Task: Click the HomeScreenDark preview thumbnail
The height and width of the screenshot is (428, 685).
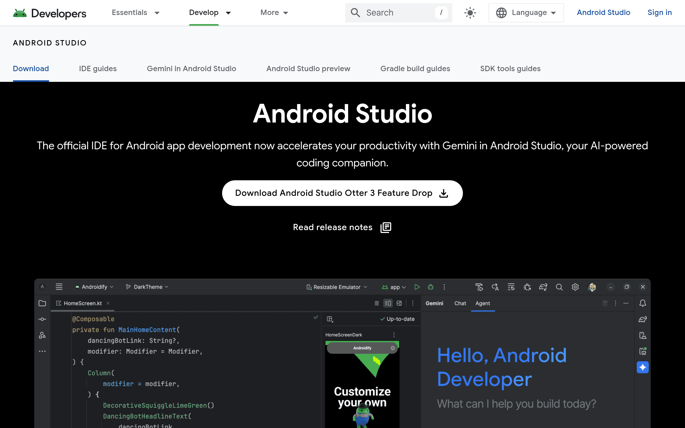Action: click(362, 384)
